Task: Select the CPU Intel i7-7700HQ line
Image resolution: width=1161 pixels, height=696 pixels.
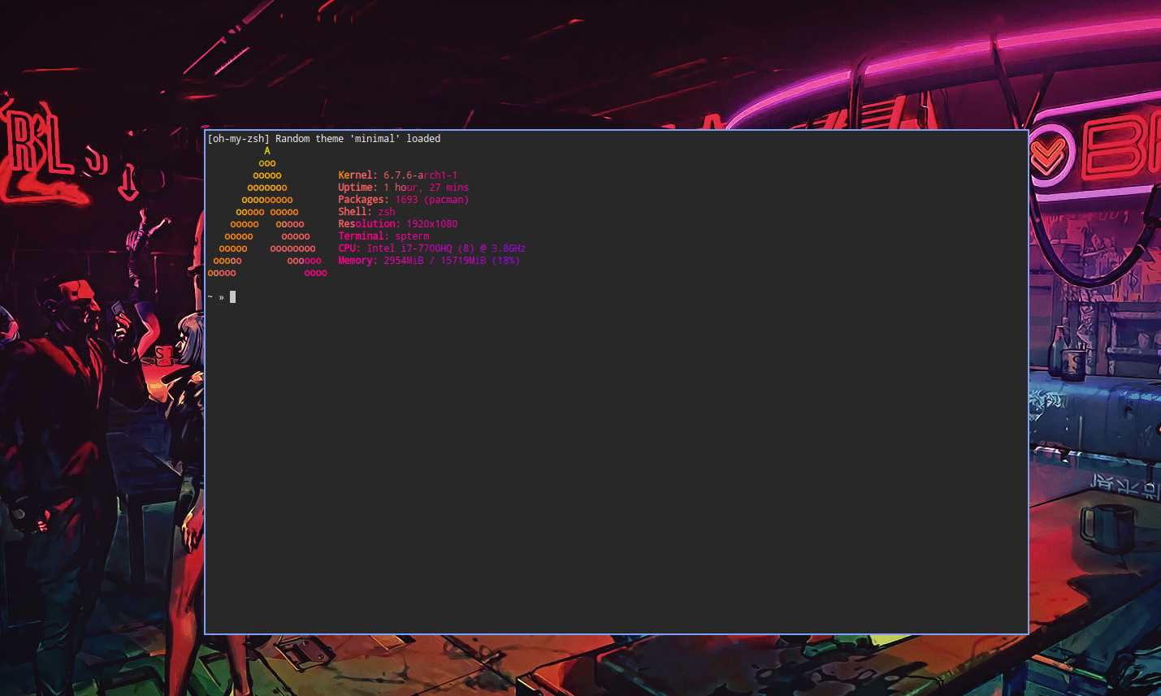Action: pyautogui.click(x=432, y=249)
